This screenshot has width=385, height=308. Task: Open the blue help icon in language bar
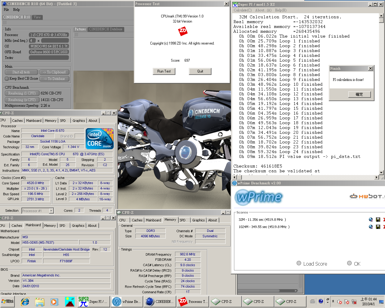pyautogui.click(x=321, y=301)
